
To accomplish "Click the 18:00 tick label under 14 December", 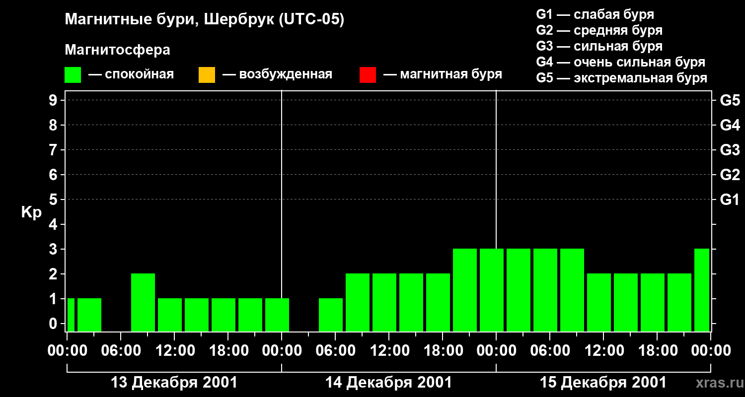I will tap(443, 350).
